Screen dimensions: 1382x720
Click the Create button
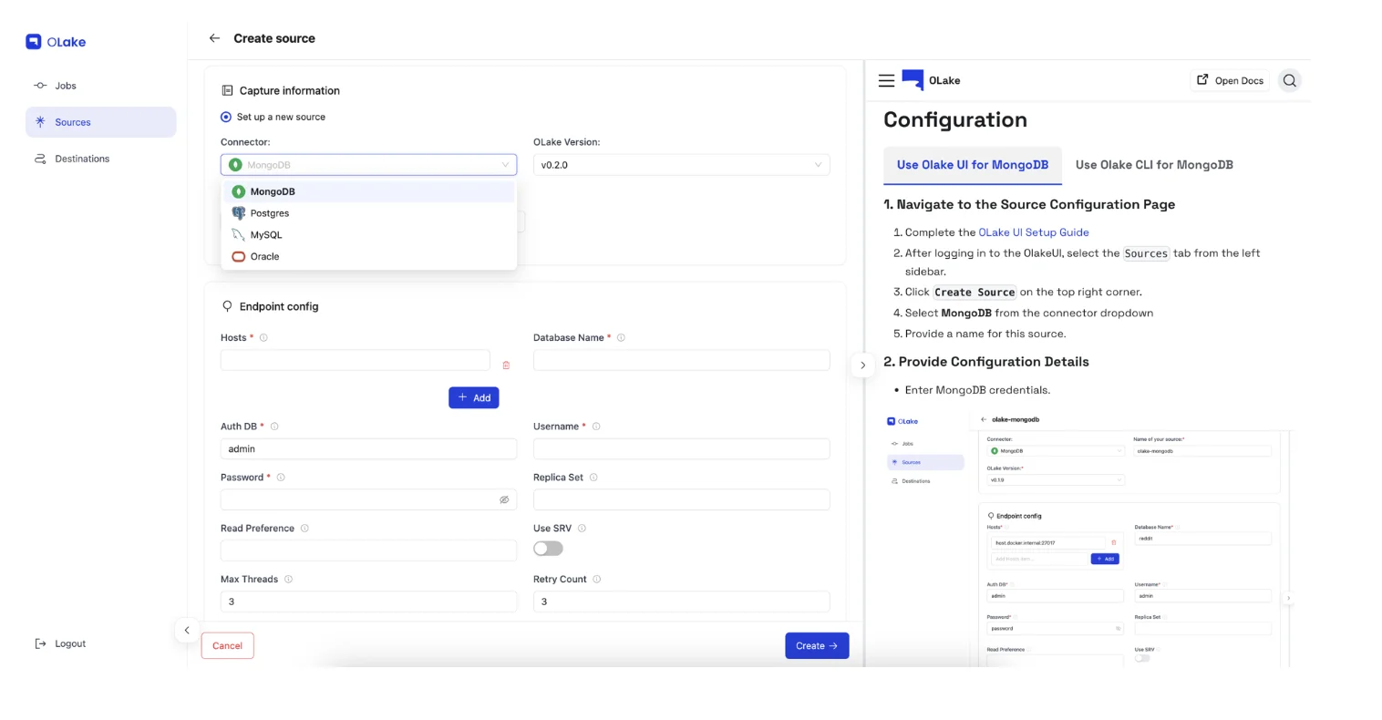tap(816, 645)
